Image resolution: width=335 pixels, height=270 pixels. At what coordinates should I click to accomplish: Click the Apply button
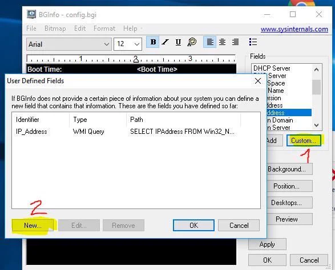[x=267, y=244]
